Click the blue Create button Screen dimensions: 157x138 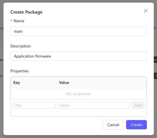pyautogui.click(x=136, y=125)
